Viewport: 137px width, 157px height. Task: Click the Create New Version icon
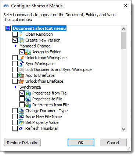21,40
